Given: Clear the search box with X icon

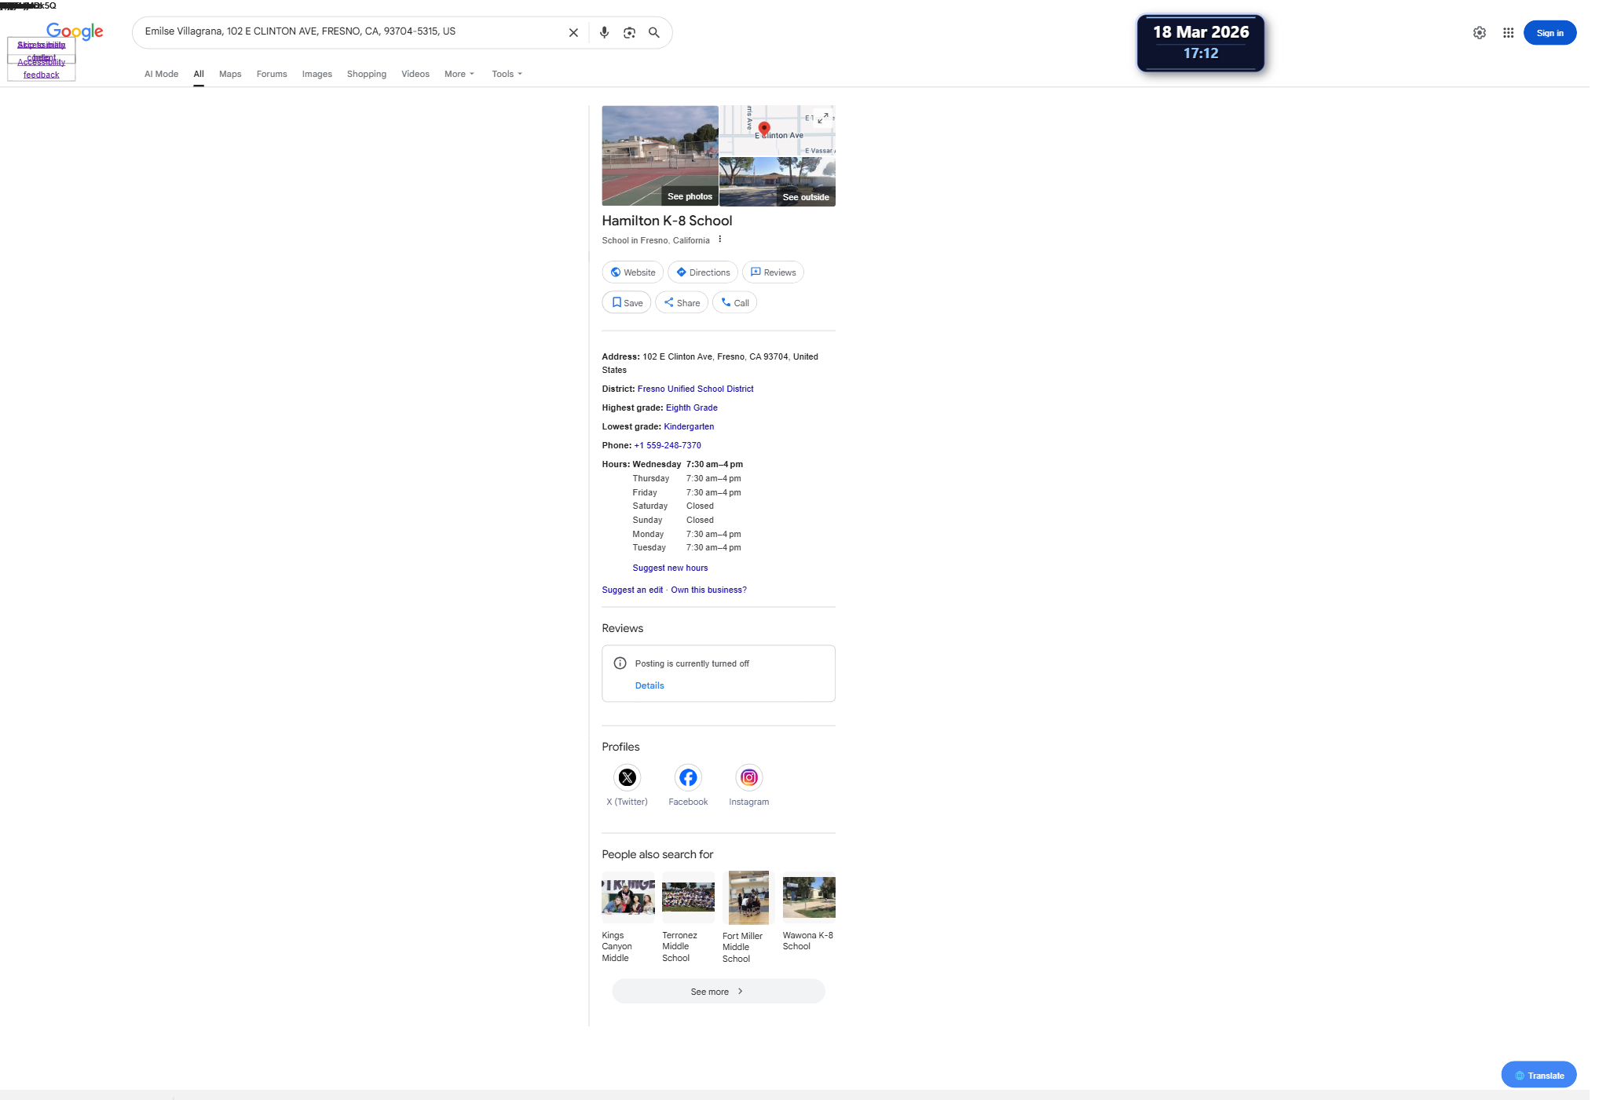Looking at the screenshot, I should 573,33.
